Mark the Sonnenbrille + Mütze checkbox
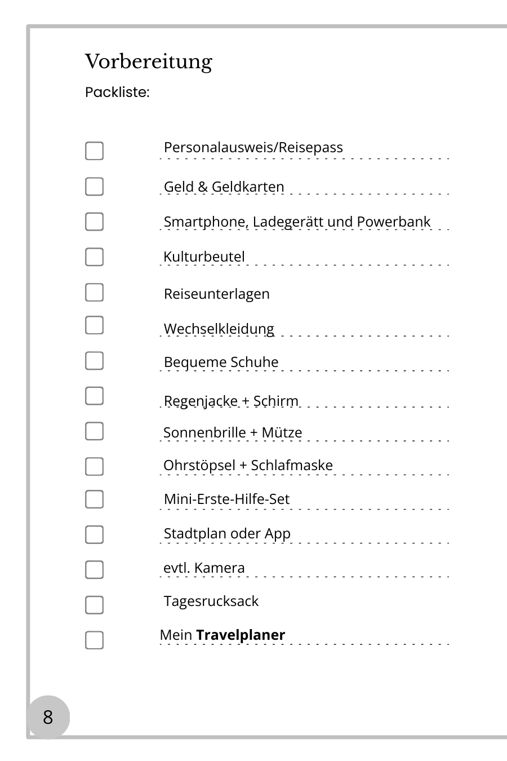 click(x=95, y=431)
